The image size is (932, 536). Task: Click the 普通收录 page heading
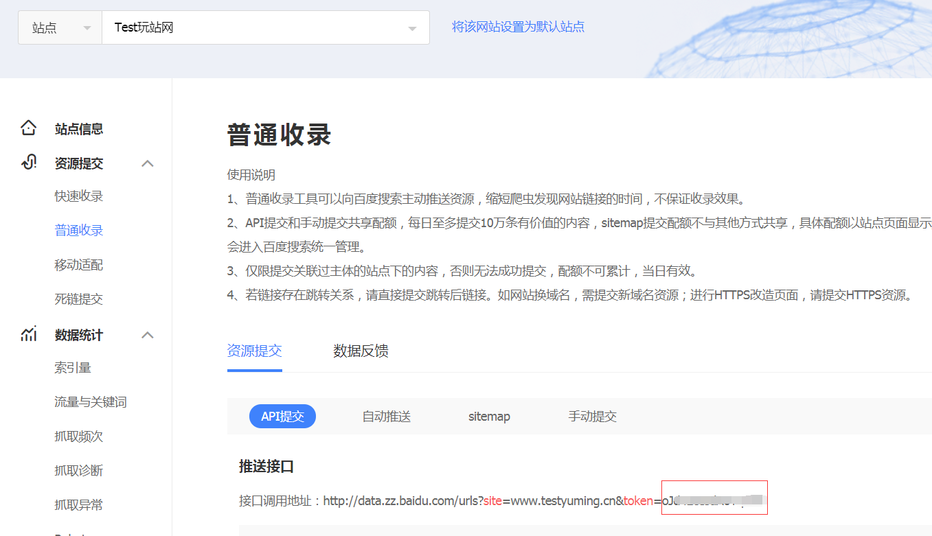click(280, 135)
